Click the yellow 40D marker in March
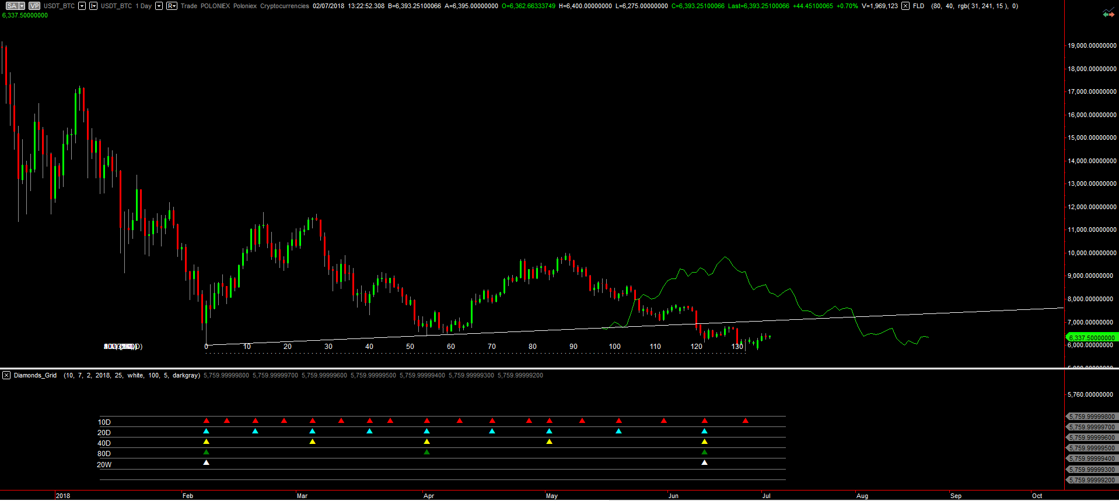The height and width of the screenshot is (501, 1119). pyautogui.click(x=312, y=442)
